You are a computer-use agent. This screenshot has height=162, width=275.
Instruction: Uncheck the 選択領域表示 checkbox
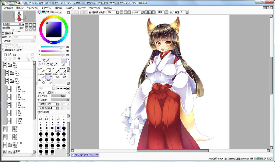90,13
